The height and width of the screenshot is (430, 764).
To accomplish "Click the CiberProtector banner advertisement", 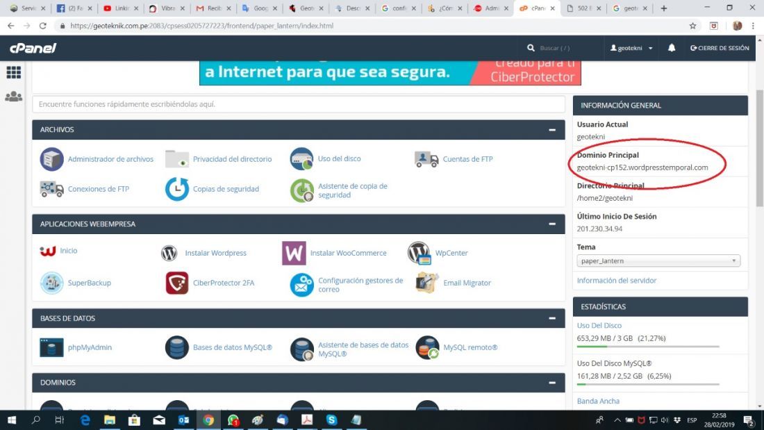I will [x=390, y=73].
